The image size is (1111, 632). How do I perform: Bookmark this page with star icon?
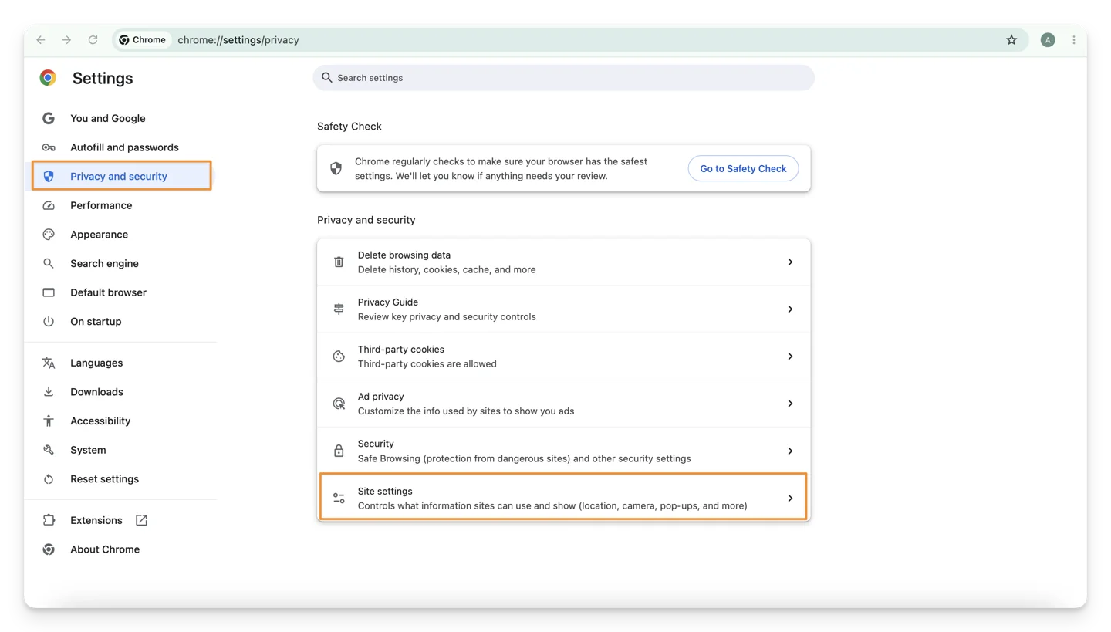point(1011,40)
